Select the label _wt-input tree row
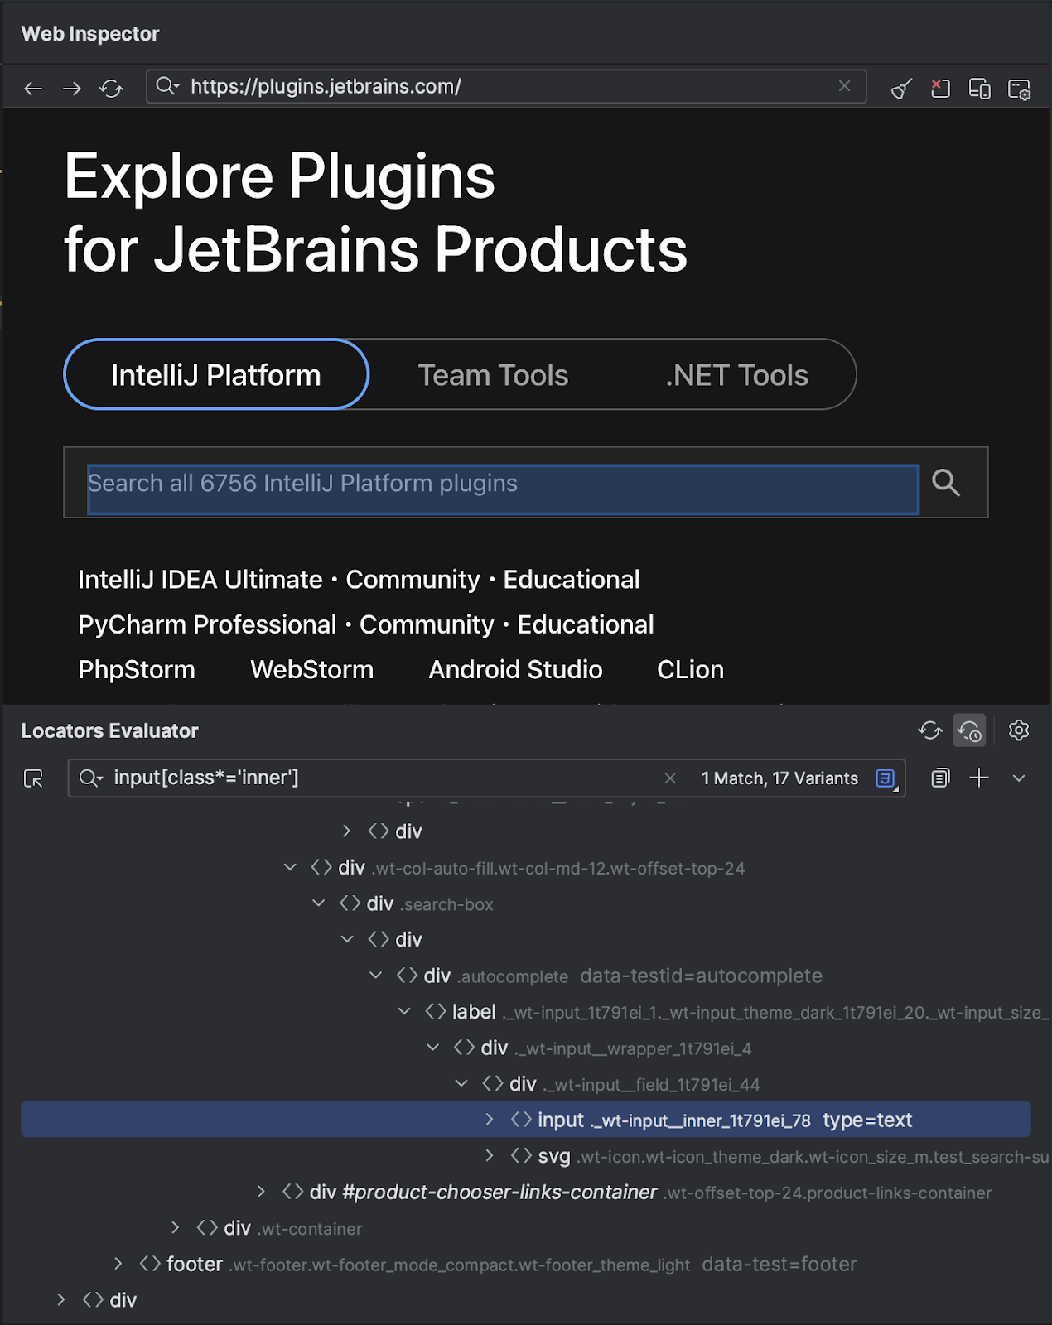This screenshot has width=1052, height=1325. click(x=526, y=1011)
